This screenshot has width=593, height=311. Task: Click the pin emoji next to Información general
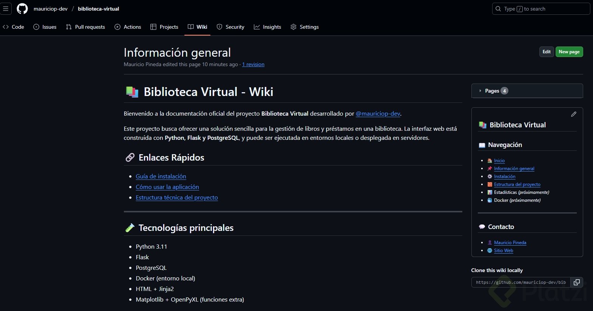[x=490, y=169]
